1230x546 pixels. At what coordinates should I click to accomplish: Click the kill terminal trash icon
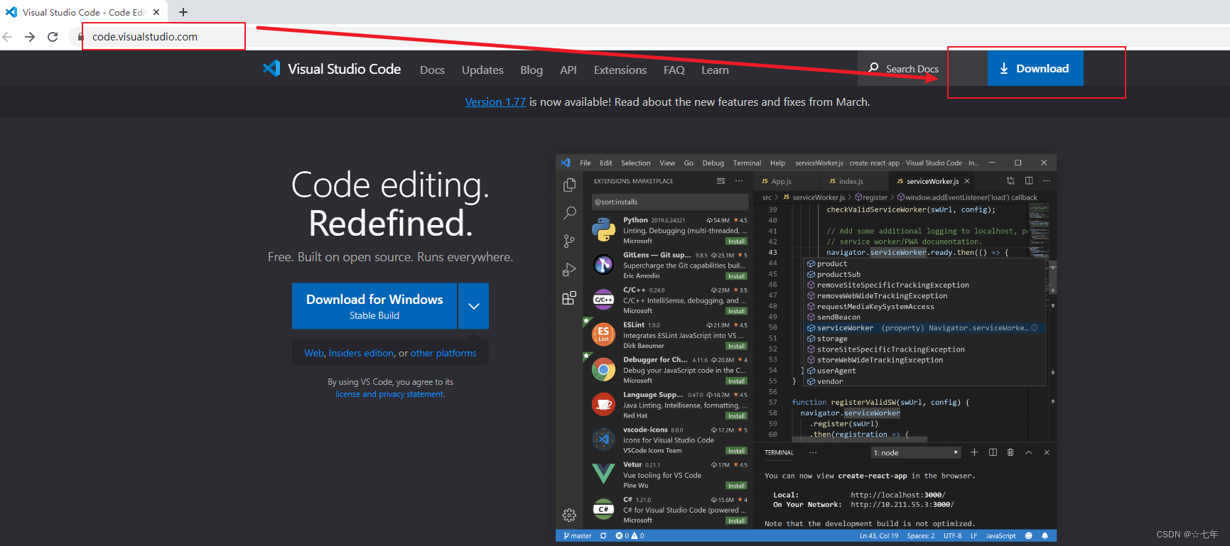(x=1010, y=452)
